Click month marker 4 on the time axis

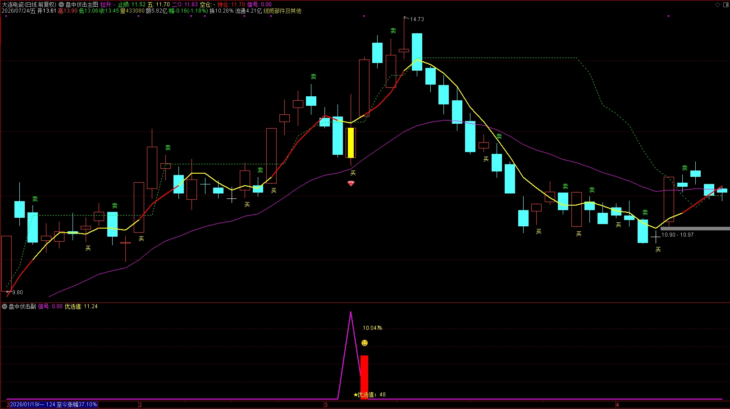[617, 405]
